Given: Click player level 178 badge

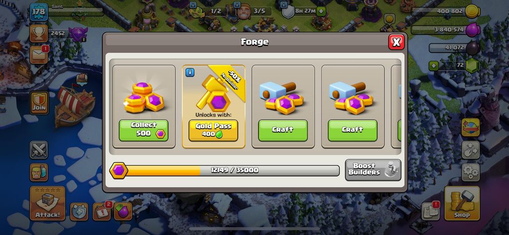Looking at the screenshot, I should tap(39, 12).
